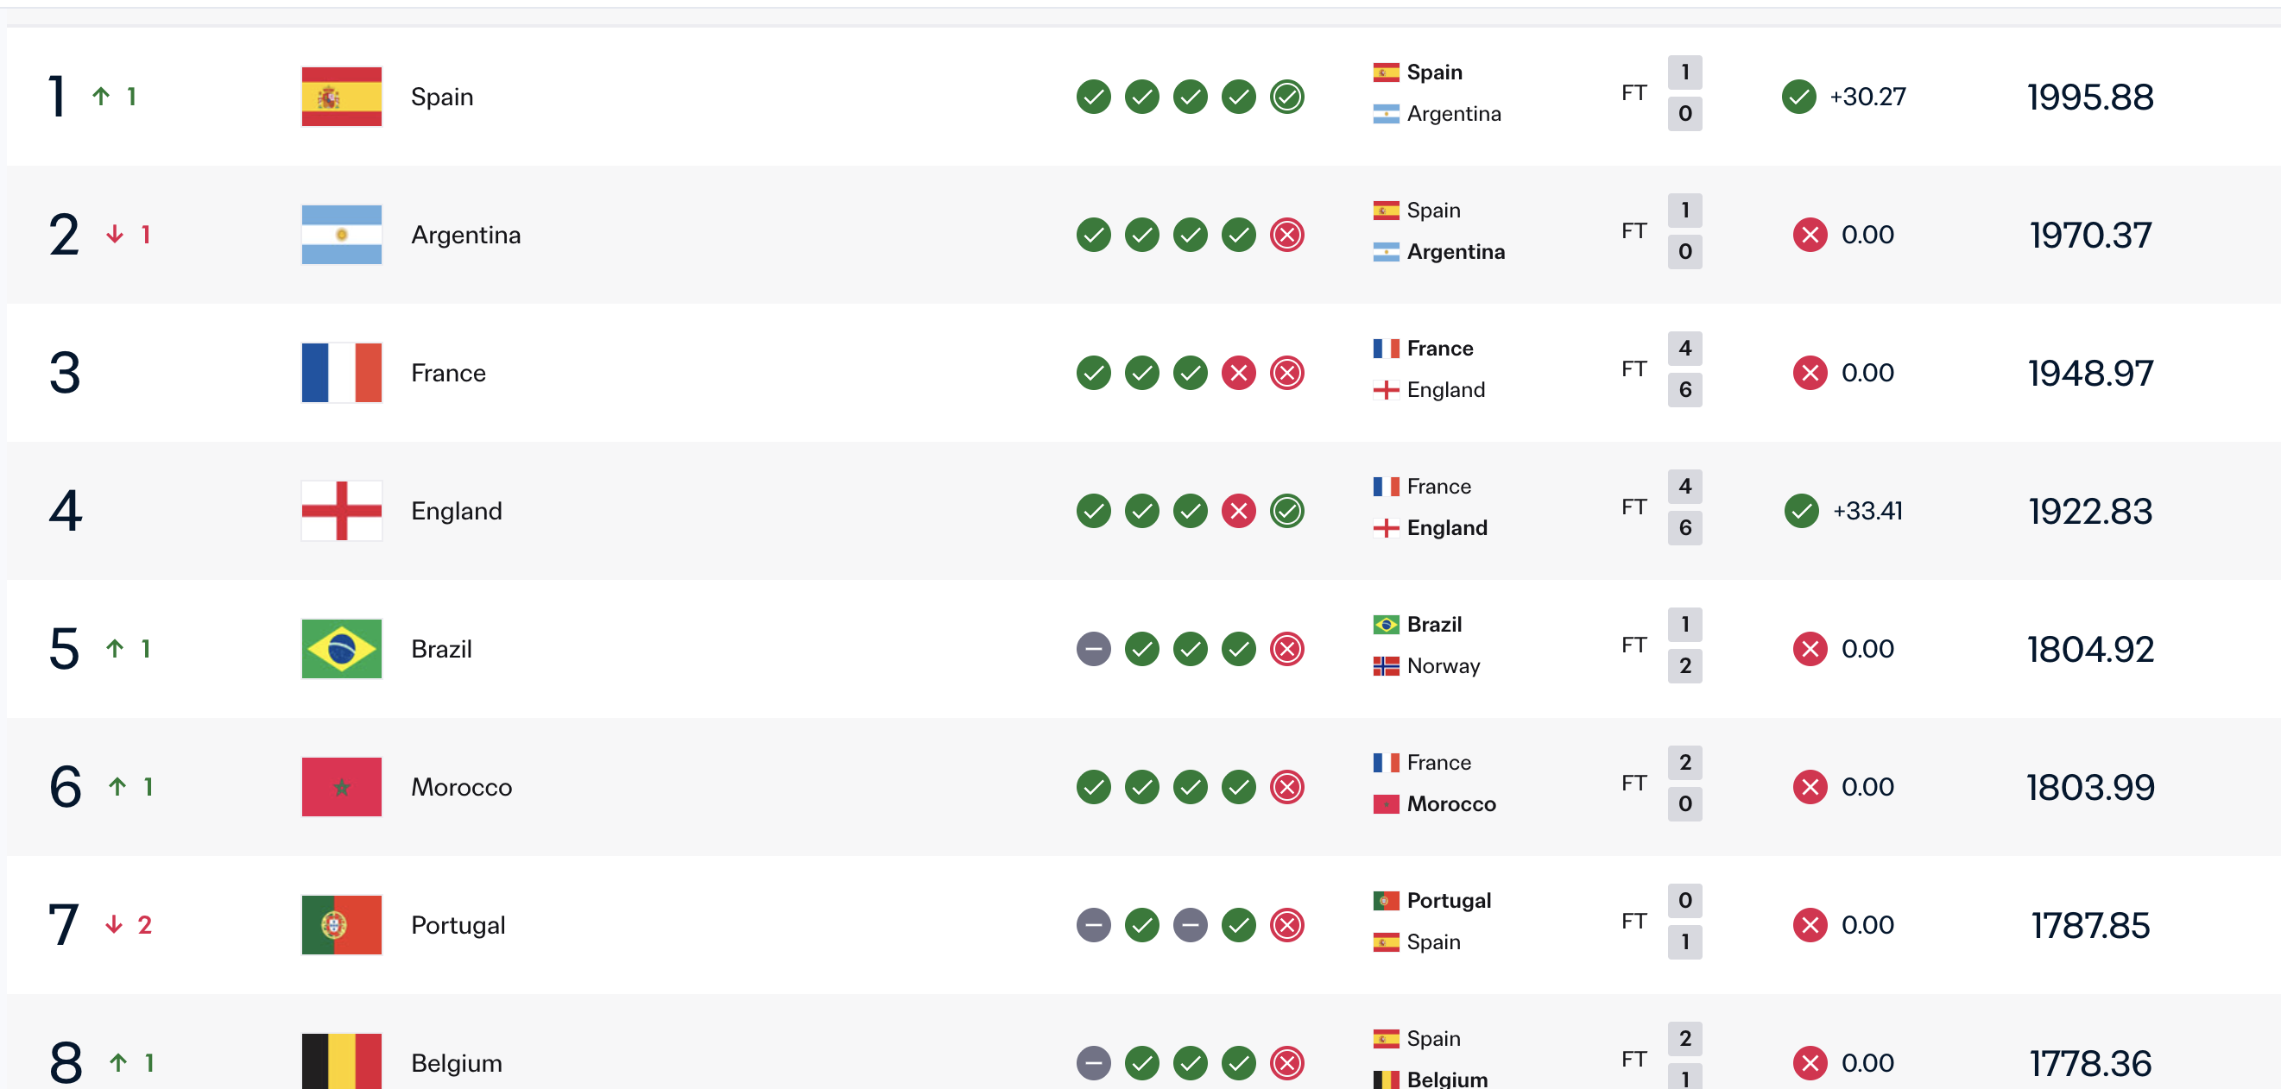2281x1089 pixels.
Task: Click Brazil's grey draw form icon
Action: tap(1094, 649)
